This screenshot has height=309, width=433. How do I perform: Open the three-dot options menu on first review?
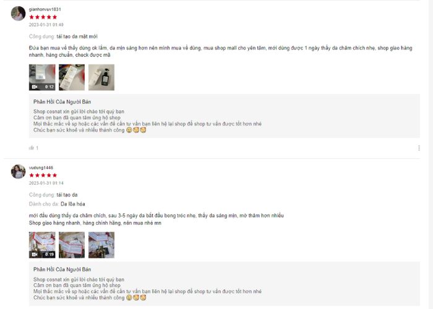point(419,148)
